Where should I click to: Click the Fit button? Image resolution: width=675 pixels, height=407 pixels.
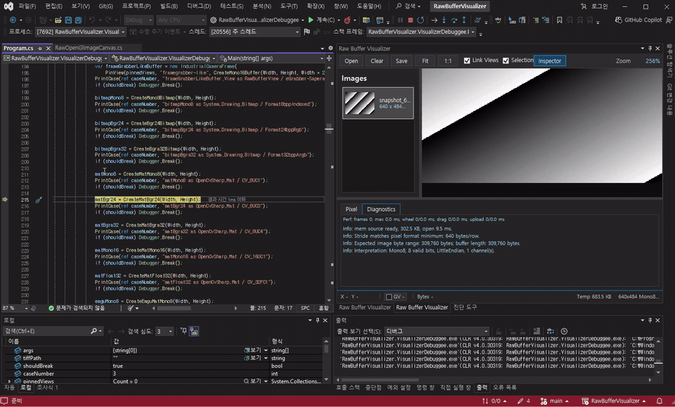tap(425, 60)
